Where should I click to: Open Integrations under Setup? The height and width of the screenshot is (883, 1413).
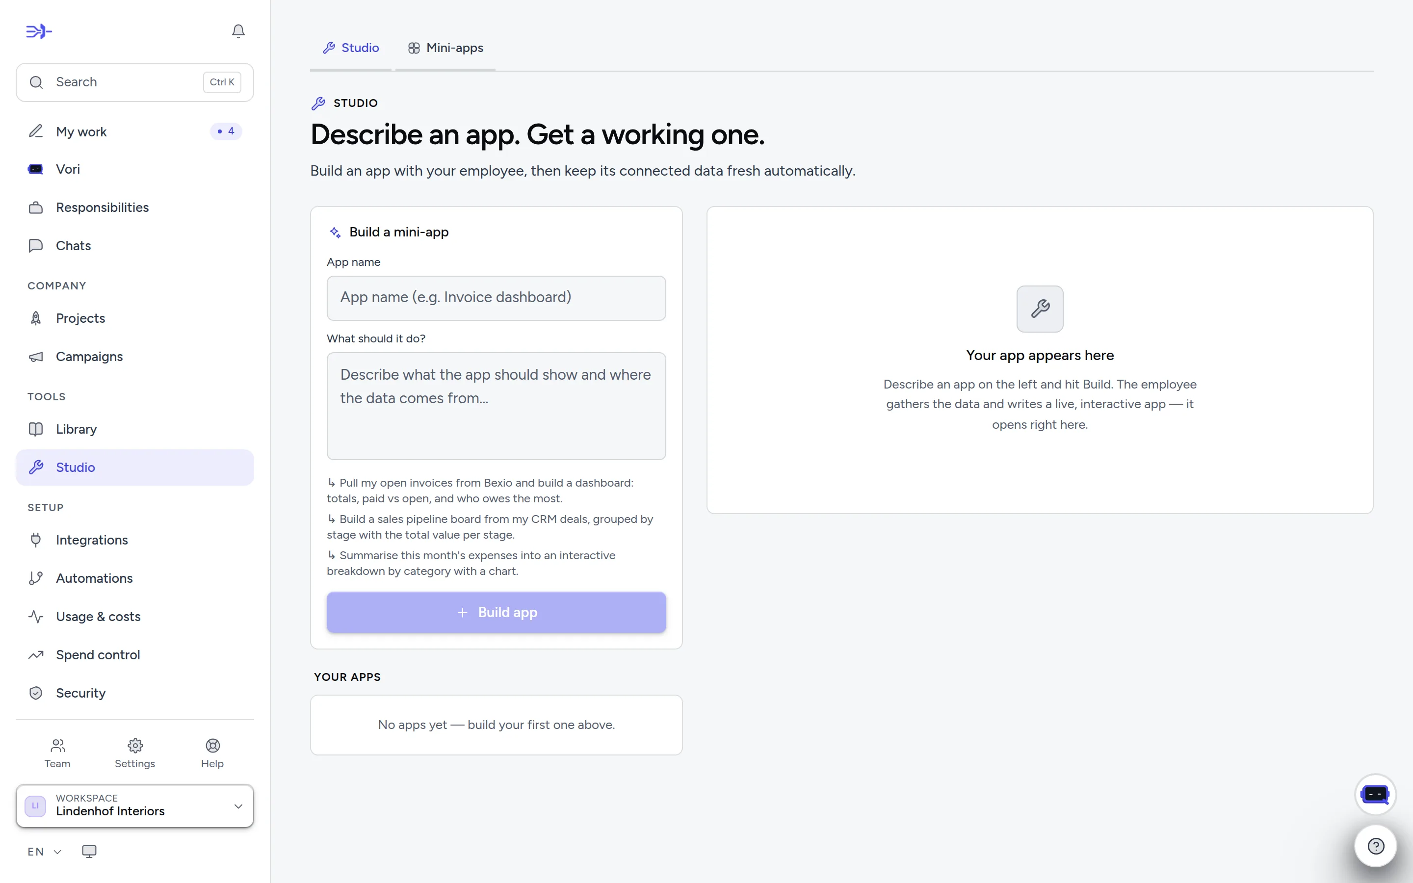coord(135,540)
